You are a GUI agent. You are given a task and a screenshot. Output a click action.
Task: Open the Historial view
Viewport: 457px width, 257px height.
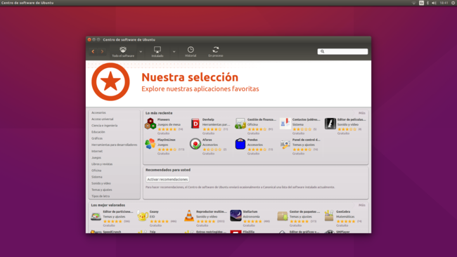click(191, 51)
